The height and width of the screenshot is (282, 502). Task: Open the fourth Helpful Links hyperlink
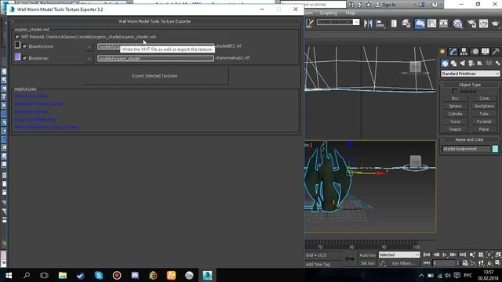pos(35,119)
